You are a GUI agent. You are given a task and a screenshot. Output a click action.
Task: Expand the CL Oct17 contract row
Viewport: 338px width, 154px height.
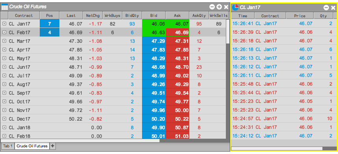[x=4, y=101]
